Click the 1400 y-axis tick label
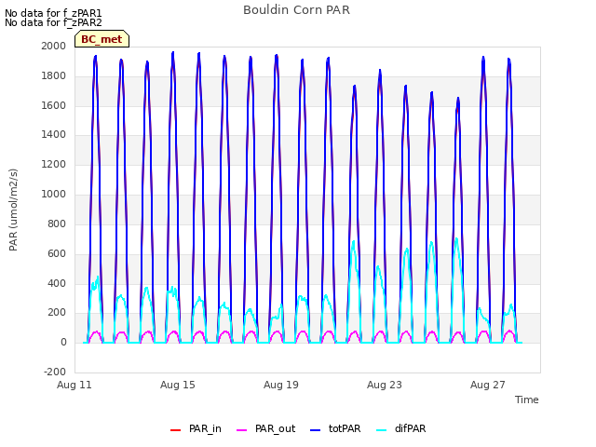Image resolution: width=596 pixels, height=447 pixels. [x=54, y=134]
